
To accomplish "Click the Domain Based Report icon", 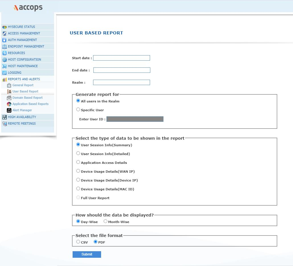I will [x=9, y=98].
